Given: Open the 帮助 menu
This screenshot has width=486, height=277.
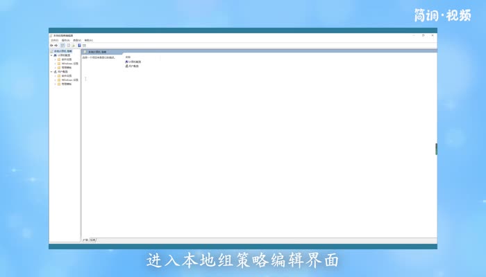Looking at the screenshot, I should (88, 40).
